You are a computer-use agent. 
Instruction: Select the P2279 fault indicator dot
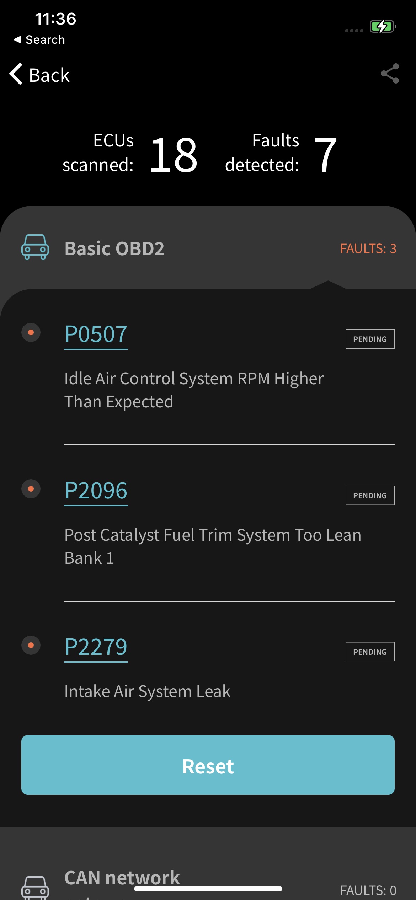click(31, 645)
